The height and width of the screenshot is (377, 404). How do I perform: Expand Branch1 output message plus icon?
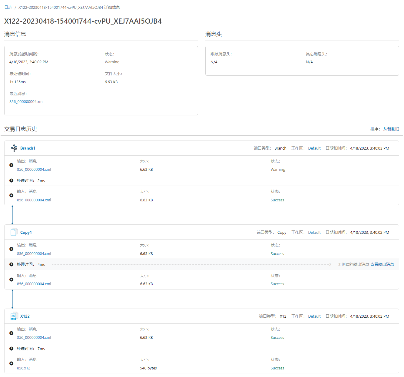click(x=11, y=165)
